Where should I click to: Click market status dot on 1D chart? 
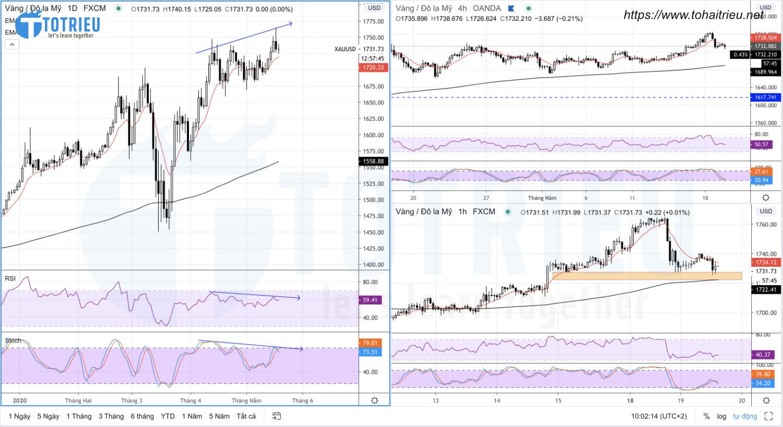[x=119, y=8]
